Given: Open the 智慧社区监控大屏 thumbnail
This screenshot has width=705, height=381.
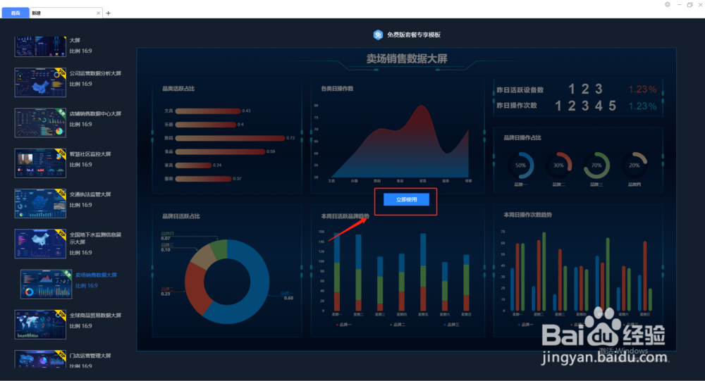Looking at the screenshot, I should point(40,163).
